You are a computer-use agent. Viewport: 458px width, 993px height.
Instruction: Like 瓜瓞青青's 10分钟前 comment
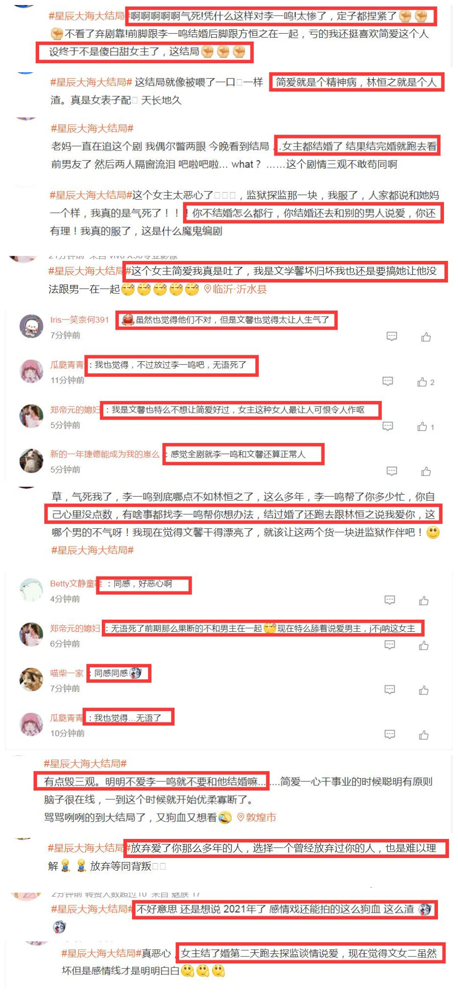coord(424,735)
